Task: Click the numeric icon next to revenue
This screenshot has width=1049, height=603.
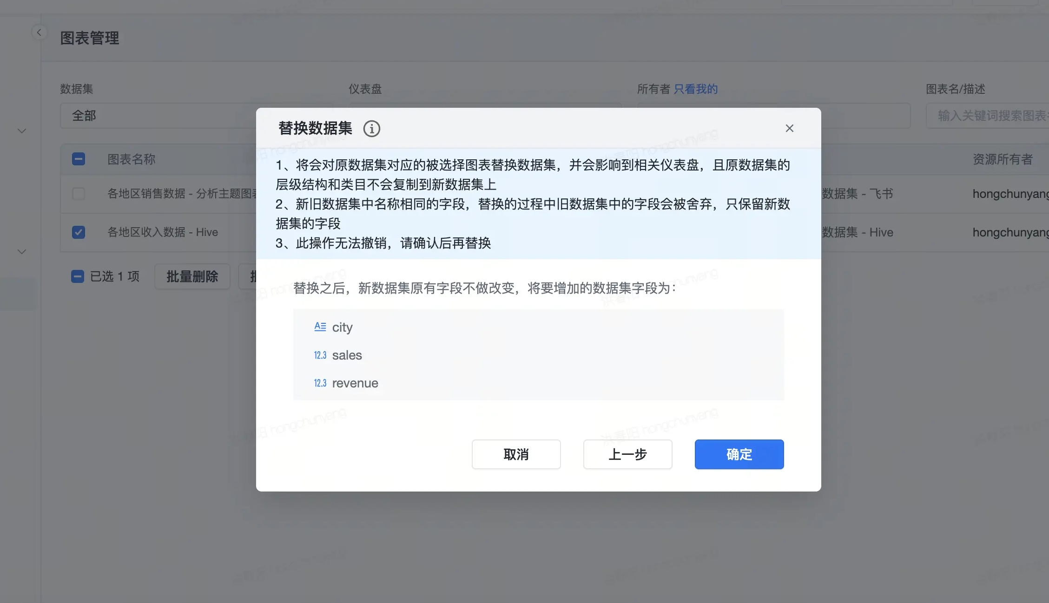Action: [x=320, y=383]
